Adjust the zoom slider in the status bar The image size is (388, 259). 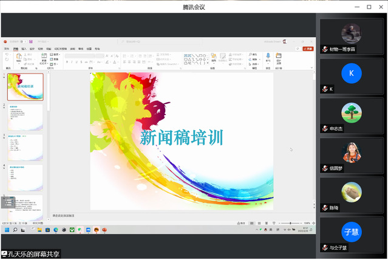click(290, 223)
